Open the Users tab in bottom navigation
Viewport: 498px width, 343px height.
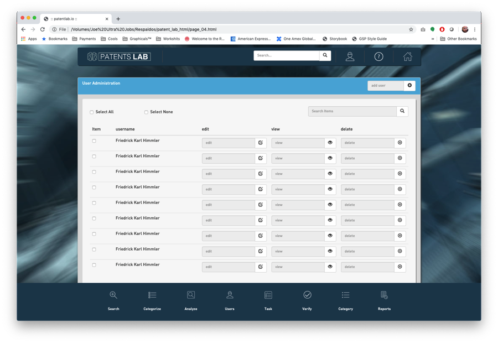pos(230,300)
